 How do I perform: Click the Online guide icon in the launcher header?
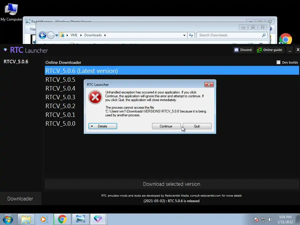click(x=260, y=50)
